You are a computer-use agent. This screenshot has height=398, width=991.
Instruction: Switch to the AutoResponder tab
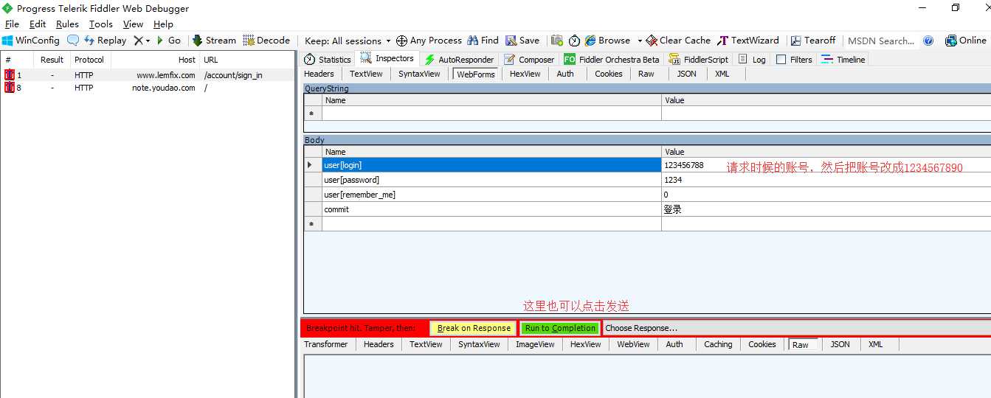(458, 59)
